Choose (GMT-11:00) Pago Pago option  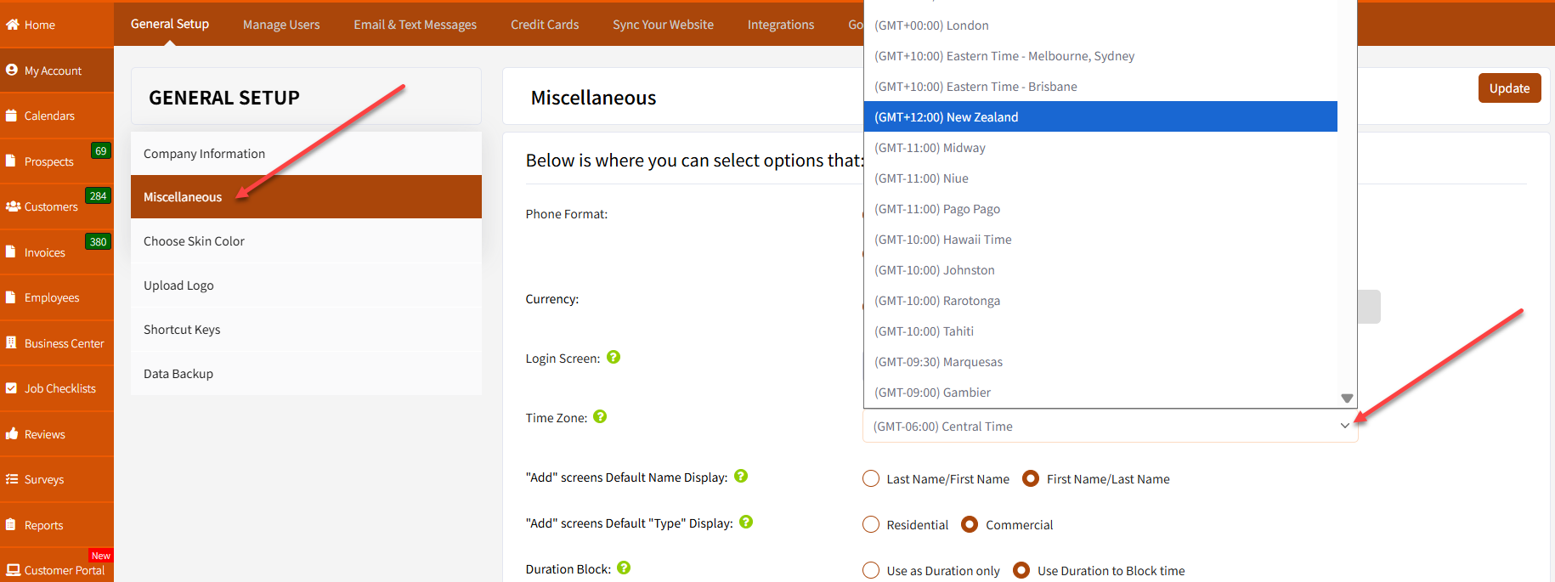[1100, 209]
